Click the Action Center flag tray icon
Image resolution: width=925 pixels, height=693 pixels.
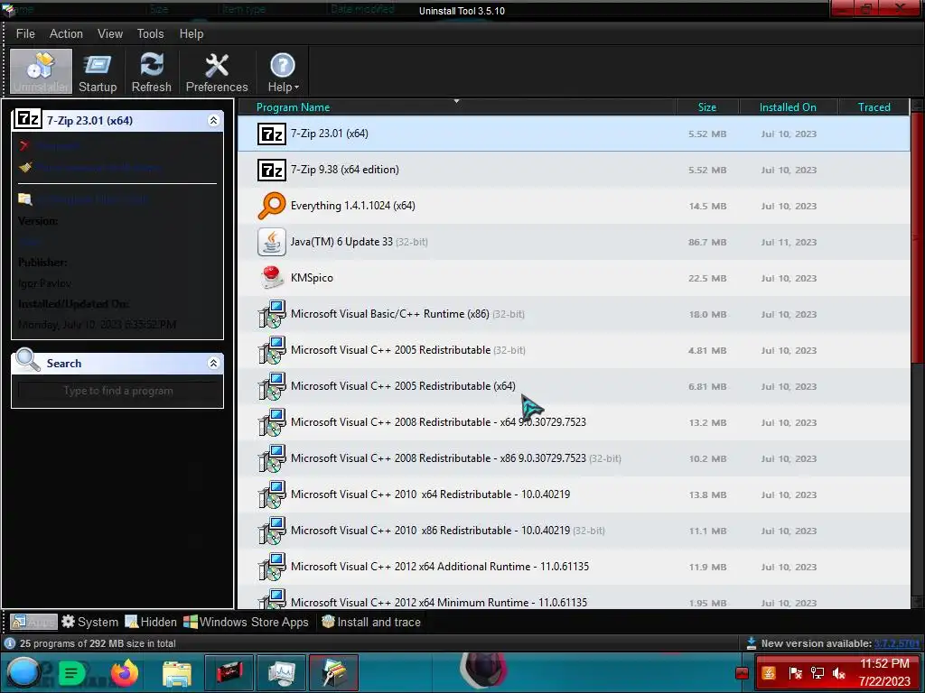tap(795, 673)
